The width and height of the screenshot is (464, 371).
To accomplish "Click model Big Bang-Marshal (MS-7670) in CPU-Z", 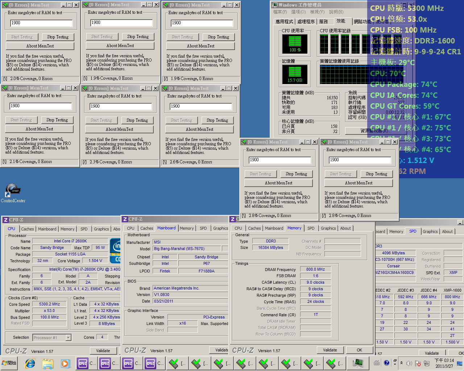I will 187,249.
